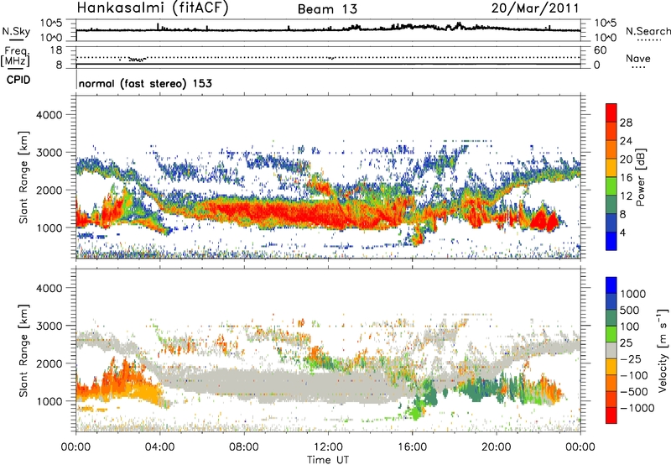
Task: Click the 16:00 time tick label
Action: coord(412,447)
